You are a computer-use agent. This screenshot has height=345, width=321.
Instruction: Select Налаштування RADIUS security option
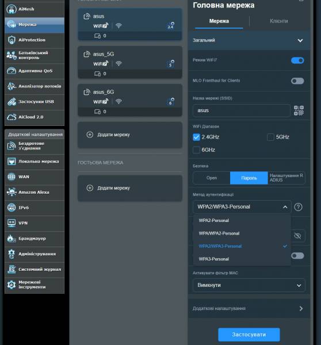click(286, 178)
